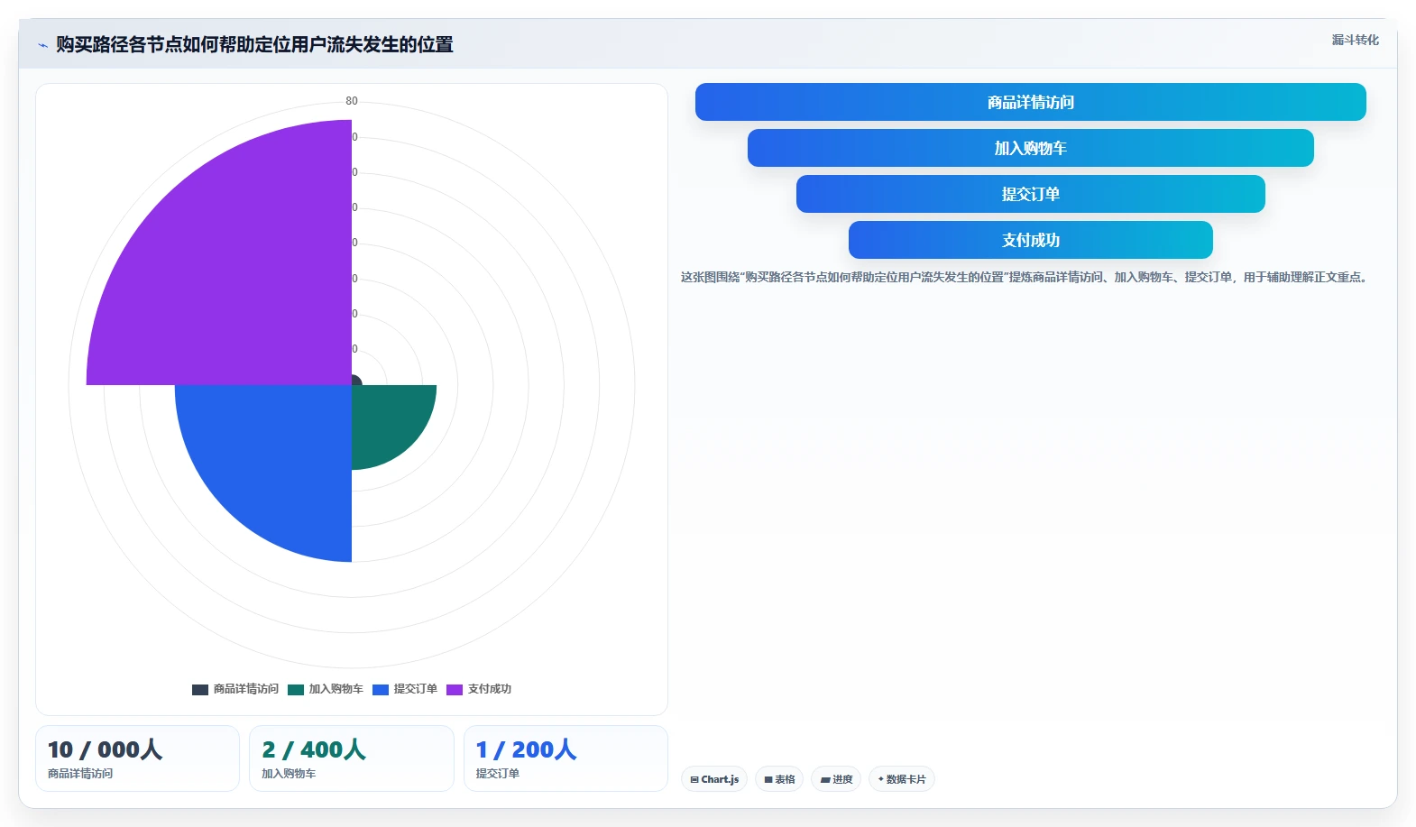This screenshot has height=827, width=1416.
Task: Toggle 加入购物车 legend color swatch
Action: [296, 690]
